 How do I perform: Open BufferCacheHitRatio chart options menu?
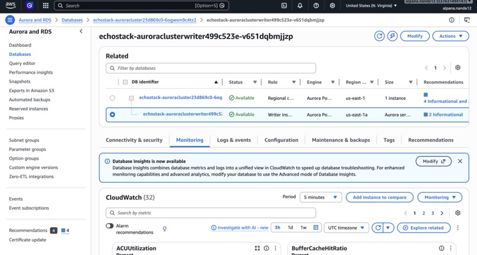click(450, 248)
